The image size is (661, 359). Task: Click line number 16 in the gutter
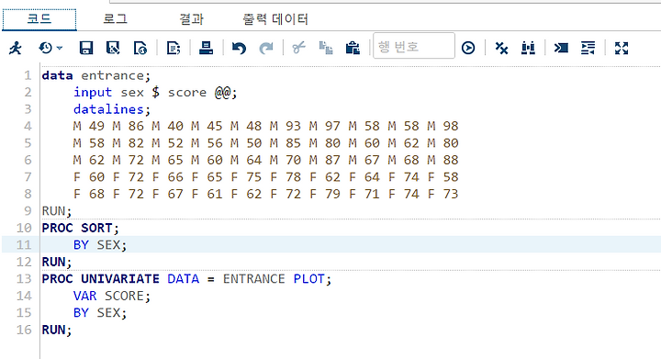pos(24,330)
